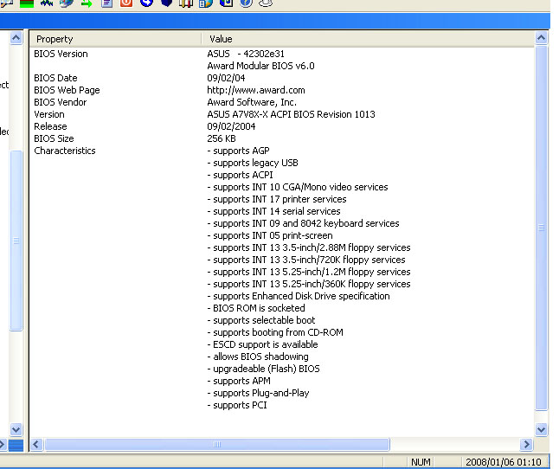Click the Value column header

(x=368, y=39)
